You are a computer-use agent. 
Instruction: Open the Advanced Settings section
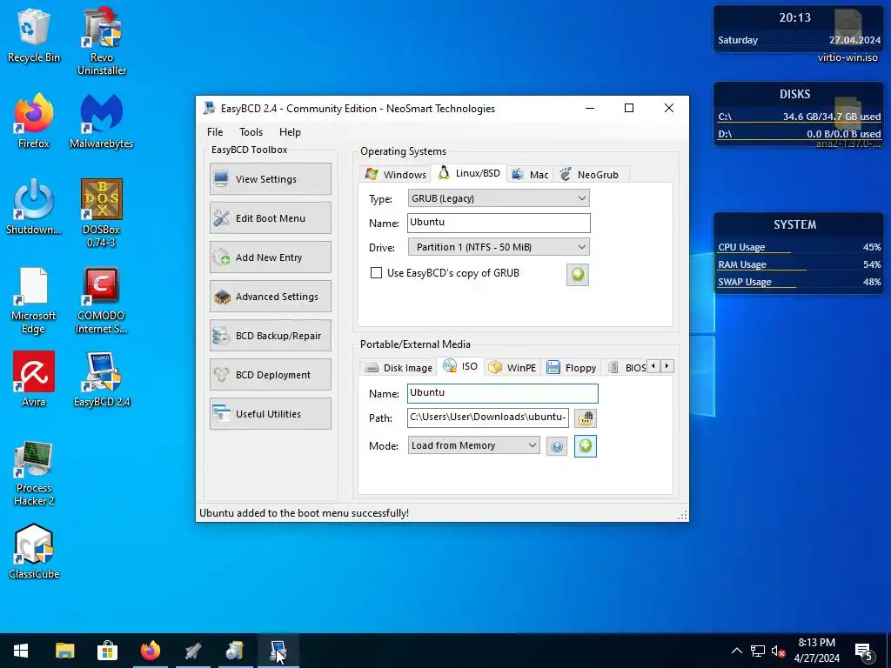point(271,297)
